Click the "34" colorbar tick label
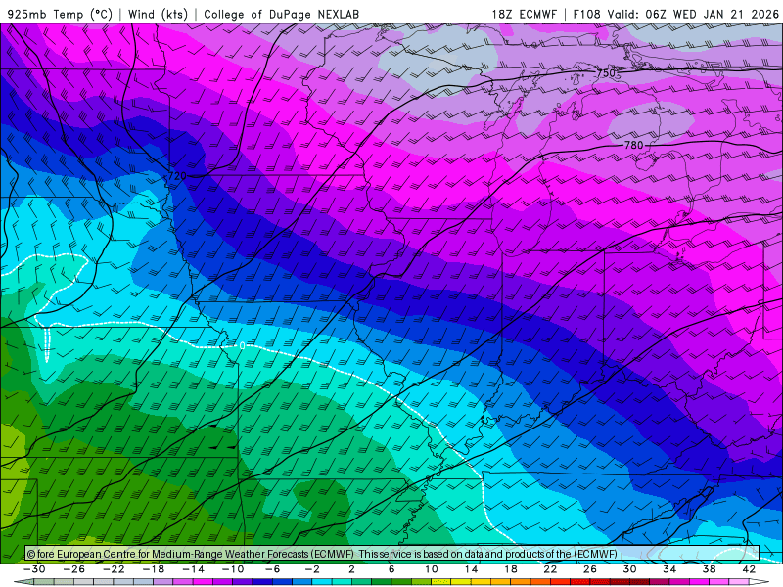The image size is (783, 587). tap(669, 569)
